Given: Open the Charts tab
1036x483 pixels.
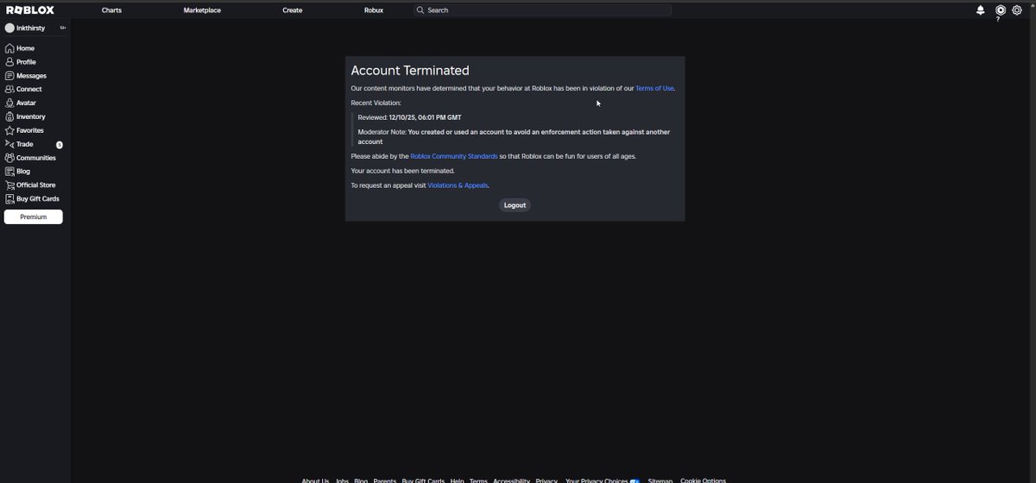Looking at the screenshot, I should click(x=111, y=10).
